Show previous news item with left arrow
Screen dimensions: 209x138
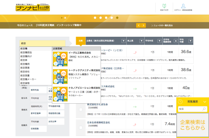(x=139, y=25)
